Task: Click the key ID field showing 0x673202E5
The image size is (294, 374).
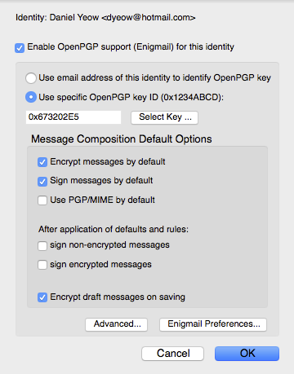Action: [73, 117]
